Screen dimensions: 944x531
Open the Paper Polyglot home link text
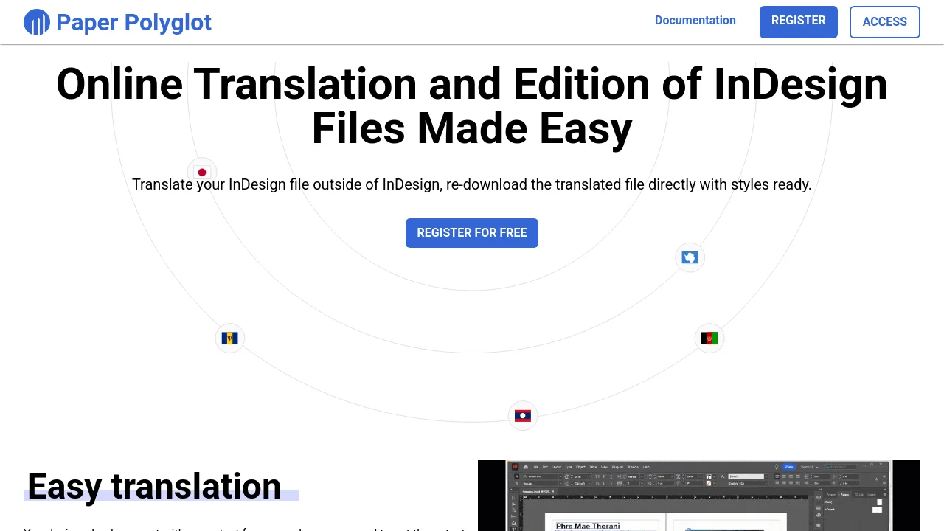133,22
